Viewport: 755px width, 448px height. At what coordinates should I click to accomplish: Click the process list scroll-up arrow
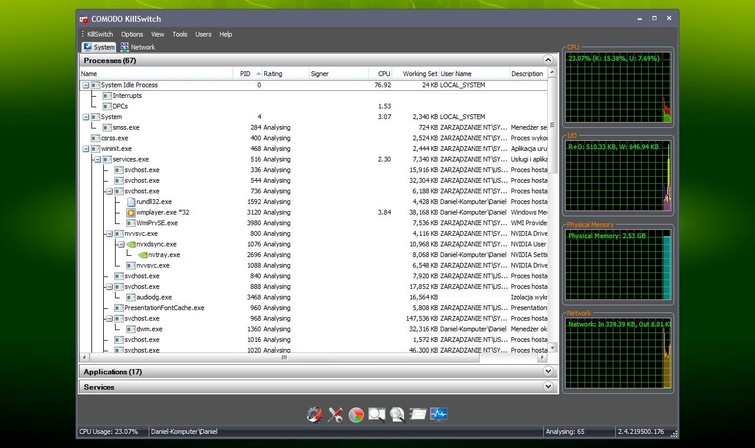click(x=553, y=73)
